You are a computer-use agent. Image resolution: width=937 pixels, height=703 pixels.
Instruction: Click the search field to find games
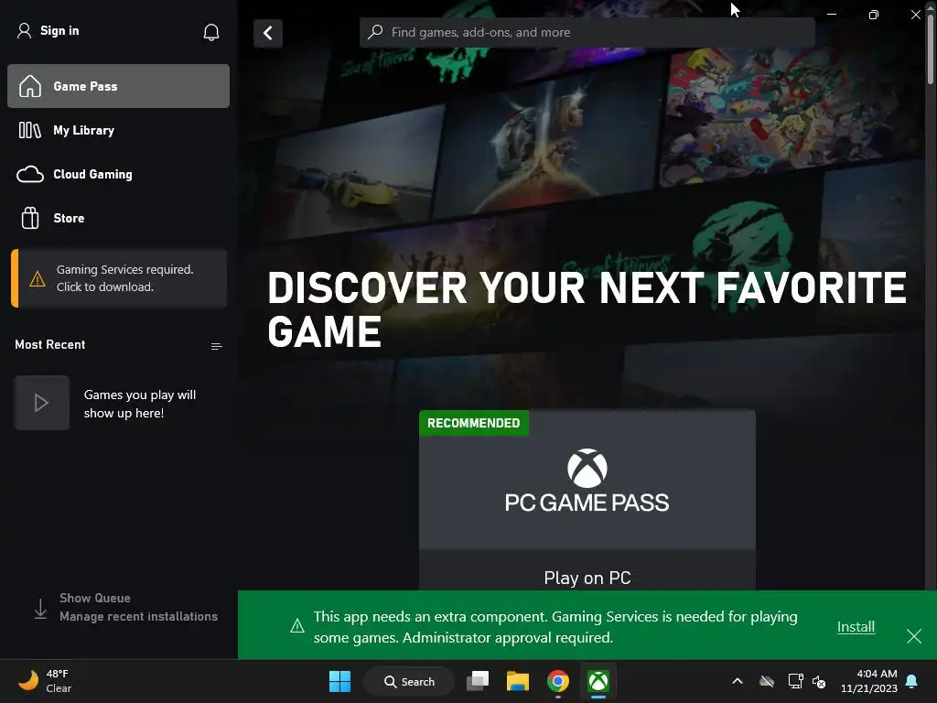[587, 32]
